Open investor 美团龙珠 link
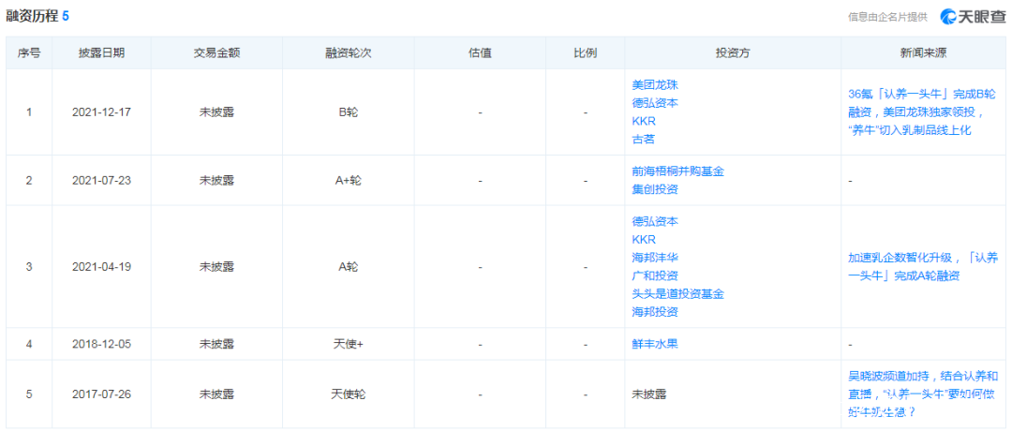 tap(655, 85)
